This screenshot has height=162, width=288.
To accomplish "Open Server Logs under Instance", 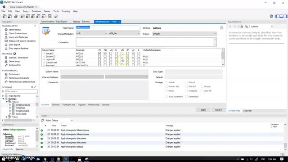I will coord(14,61).
